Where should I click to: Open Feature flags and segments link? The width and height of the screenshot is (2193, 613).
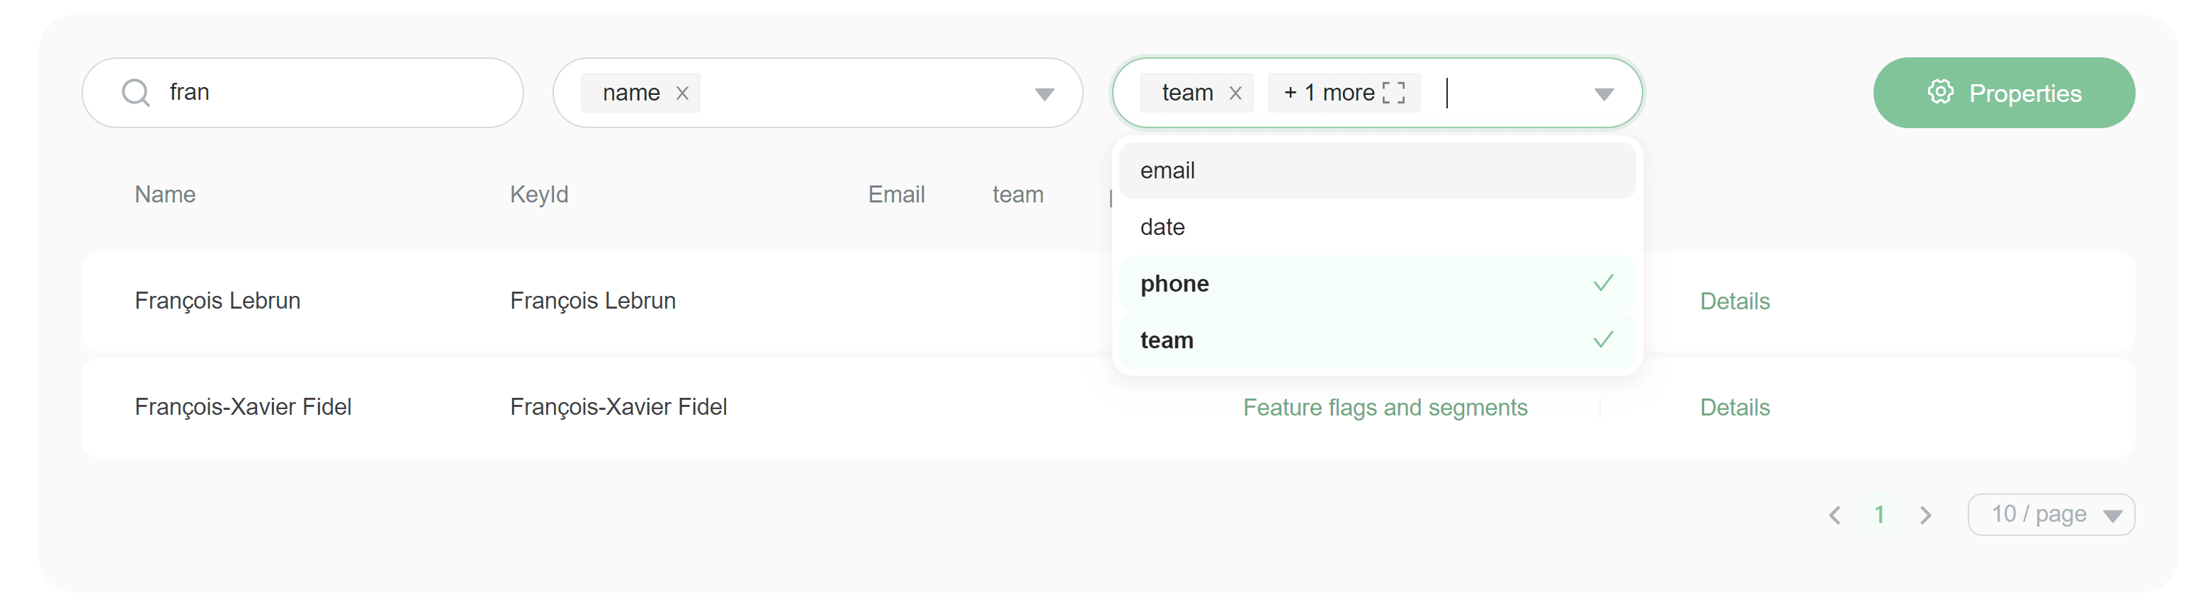click(x=1384, y=407)
